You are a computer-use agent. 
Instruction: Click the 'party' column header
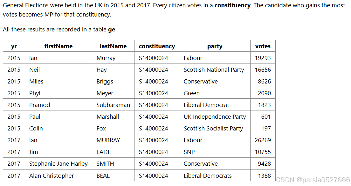(215, 46)
